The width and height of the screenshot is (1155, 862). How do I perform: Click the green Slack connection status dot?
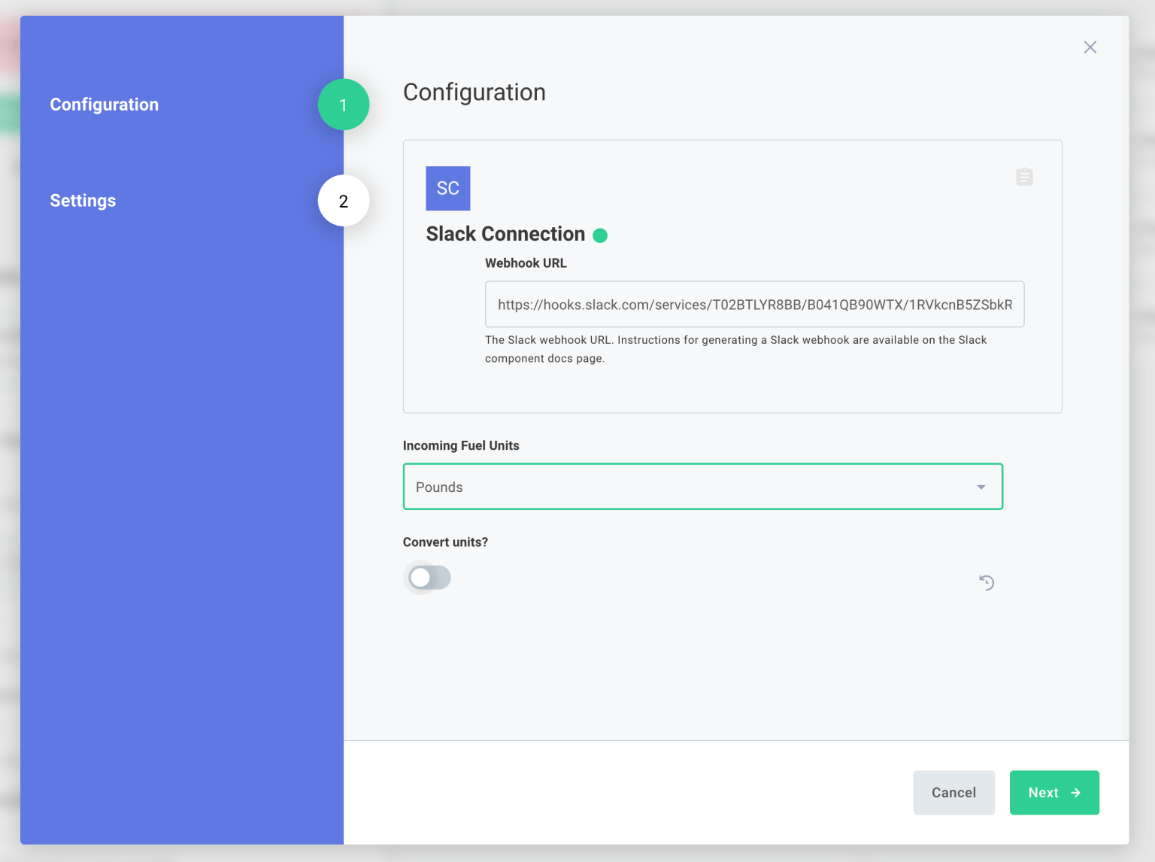point(600,235)
